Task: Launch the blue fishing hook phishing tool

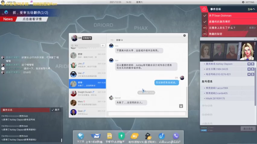Action: click(x=162, y=136)
